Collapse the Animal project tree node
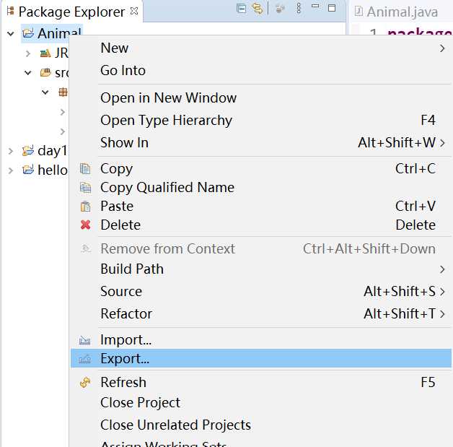 (11, 33)
